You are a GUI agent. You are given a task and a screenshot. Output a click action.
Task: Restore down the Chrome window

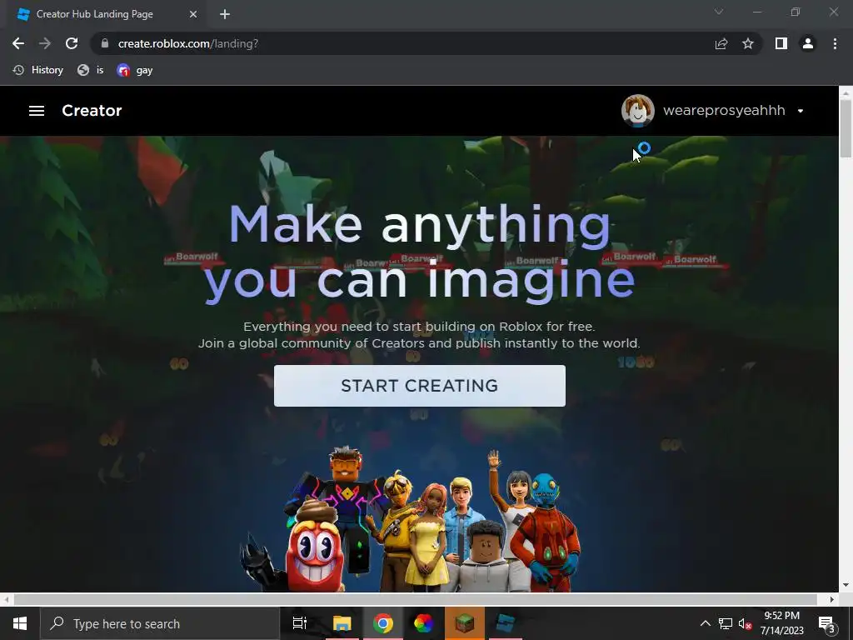click(796, 12)
